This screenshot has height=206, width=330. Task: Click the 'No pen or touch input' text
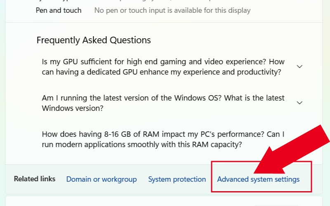coord(172,10)
